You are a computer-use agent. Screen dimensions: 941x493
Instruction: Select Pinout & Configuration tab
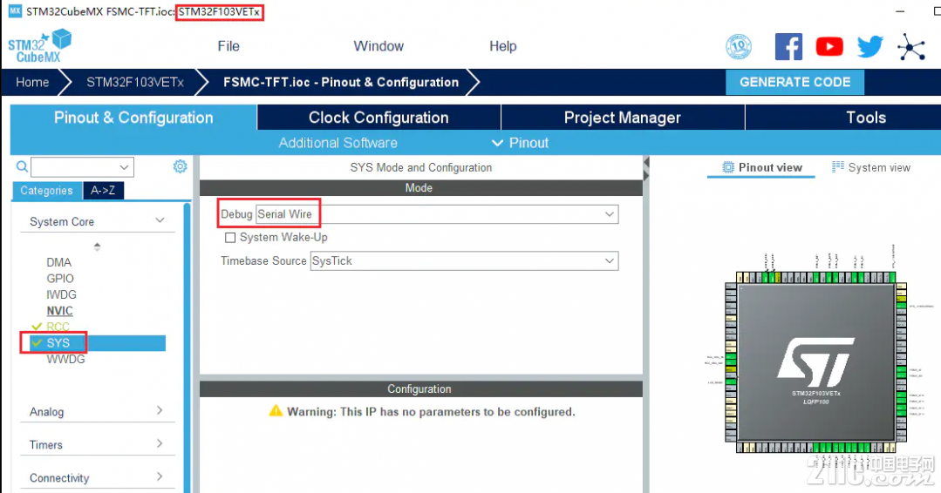[x=133, y=118]
